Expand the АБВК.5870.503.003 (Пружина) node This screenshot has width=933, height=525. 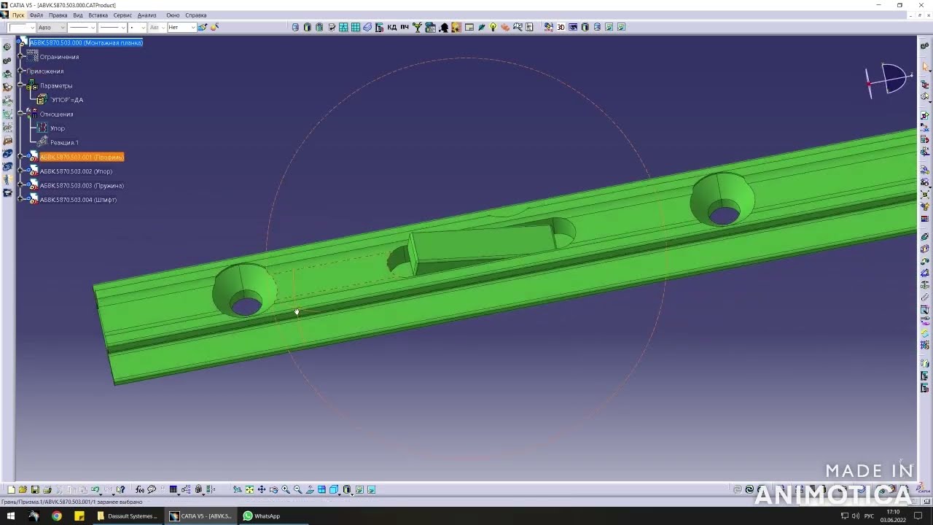coord(21,185)
